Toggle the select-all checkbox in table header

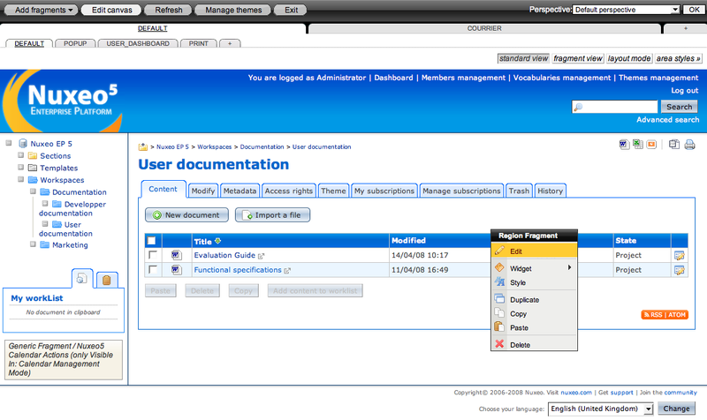click(152, 241)
